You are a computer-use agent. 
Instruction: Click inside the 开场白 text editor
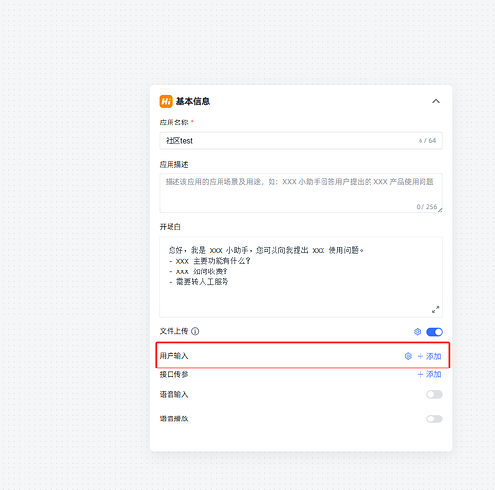[301, 276]
